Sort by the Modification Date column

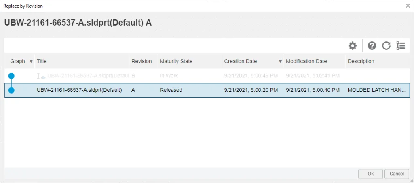(x=306, y=62)
